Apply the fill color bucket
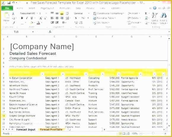This screenshot has height=137, width=172. (x=32, y=23)
